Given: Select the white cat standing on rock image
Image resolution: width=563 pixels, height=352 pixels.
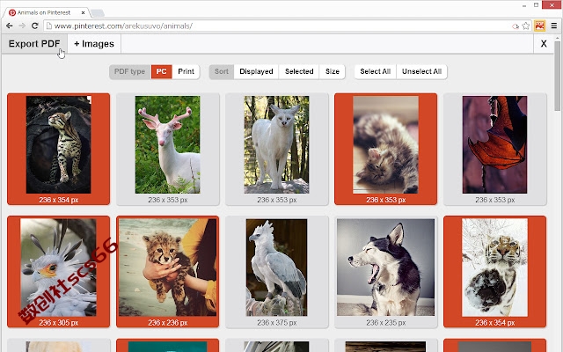Looking at the screenshot, I should point(277,149).
